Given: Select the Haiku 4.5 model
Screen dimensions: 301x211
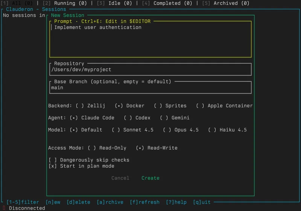Looking at the screenshot, I should [228, 130].
